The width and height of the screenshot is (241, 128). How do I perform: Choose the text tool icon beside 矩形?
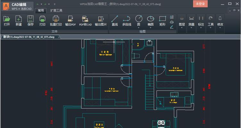(x=172, y=17)
